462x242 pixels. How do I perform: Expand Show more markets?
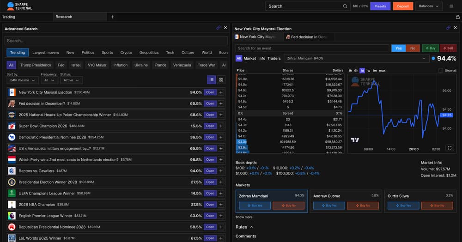tap(244, 217)
